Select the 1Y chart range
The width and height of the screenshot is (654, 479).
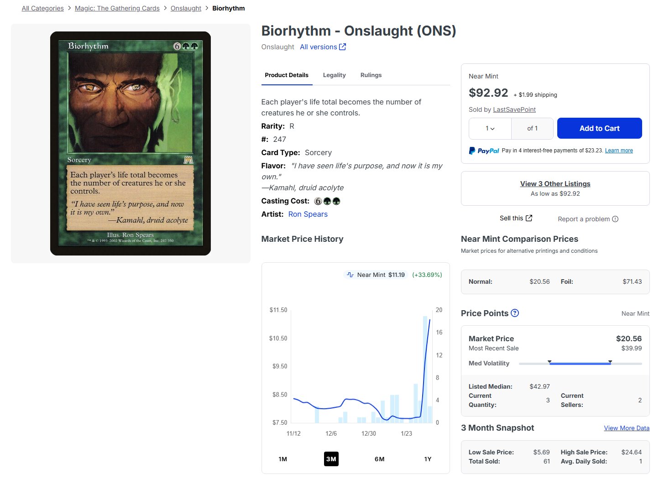click(428, 459)
